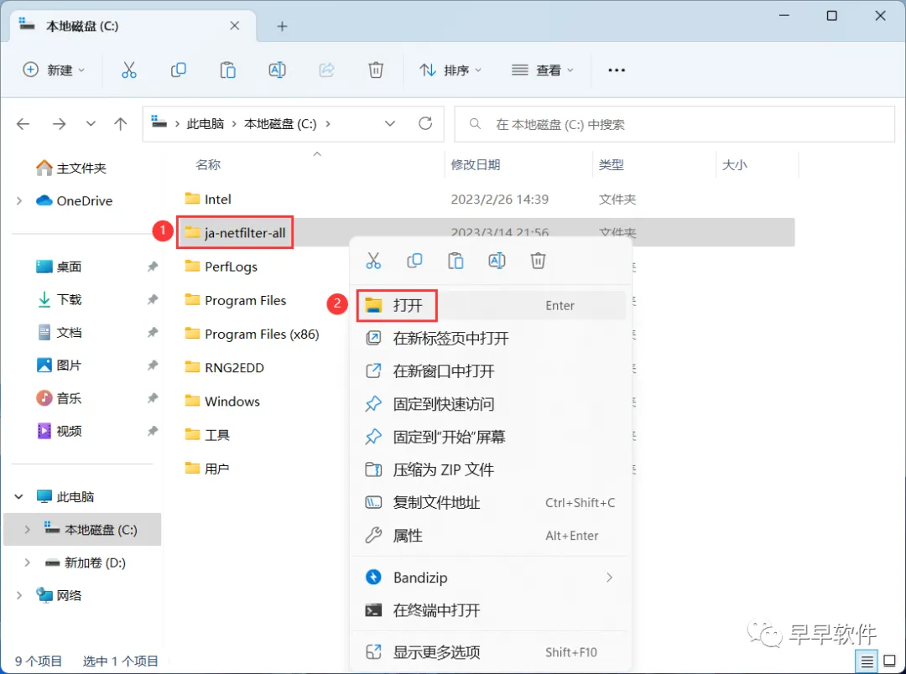Image resolution: width=906 pixels, height=674 pixels.
Task: Go forward with the right arrow button
Action: pyautogui.click(x=59, y=123)
